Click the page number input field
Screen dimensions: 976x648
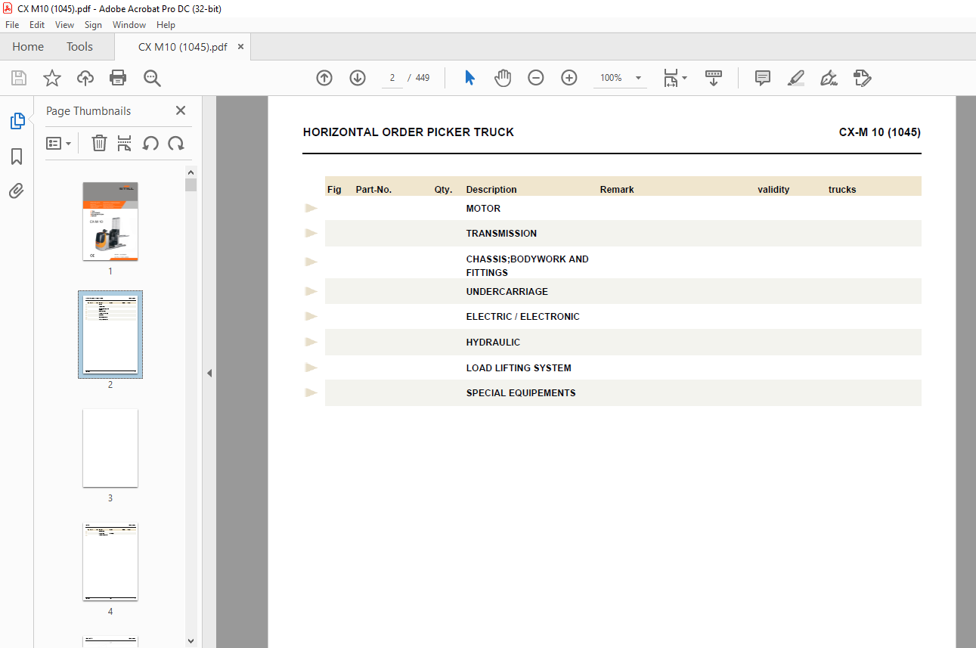[392, 78]
